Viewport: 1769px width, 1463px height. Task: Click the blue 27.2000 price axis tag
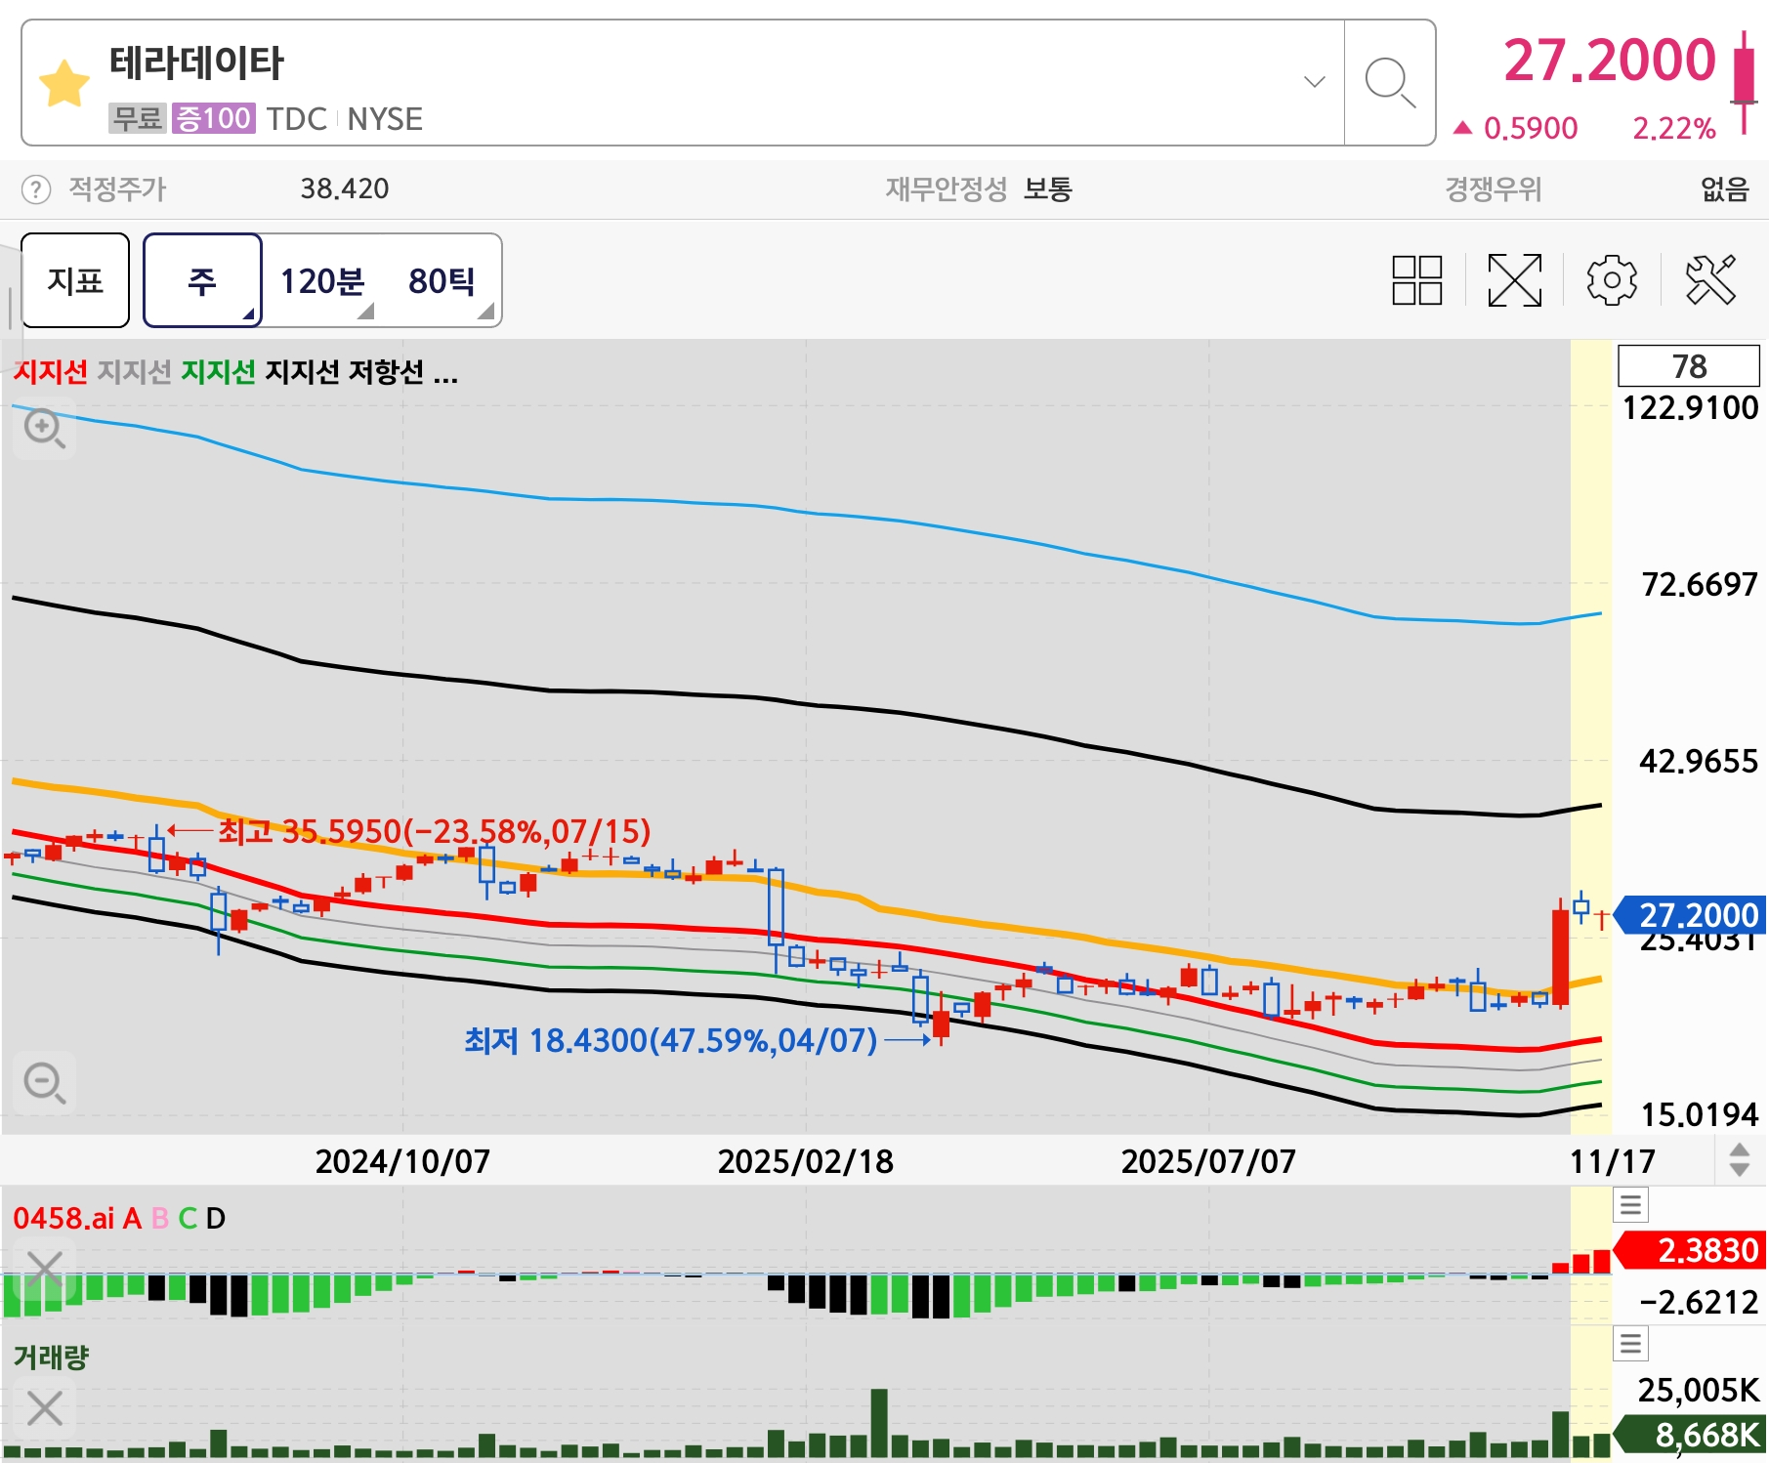(1692, 915)
